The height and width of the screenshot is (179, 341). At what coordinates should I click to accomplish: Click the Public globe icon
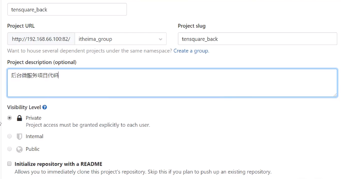click(19, 149)
